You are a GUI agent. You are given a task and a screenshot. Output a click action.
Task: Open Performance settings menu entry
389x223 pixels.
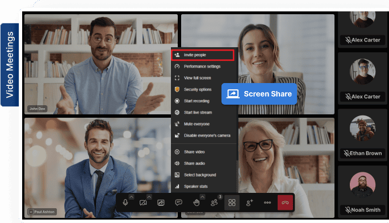coord(204,67)
